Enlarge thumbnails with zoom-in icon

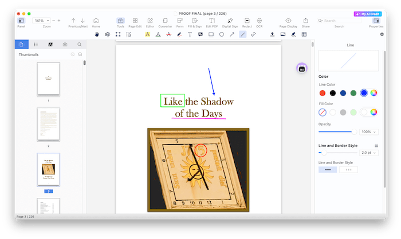point(80,54)
